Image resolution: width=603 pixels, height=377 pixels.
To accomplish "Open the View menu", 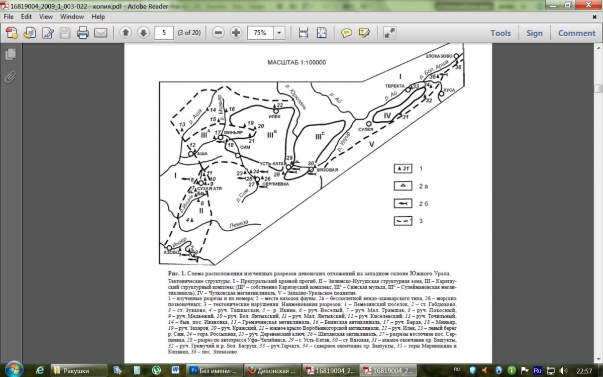I will 46,17.
